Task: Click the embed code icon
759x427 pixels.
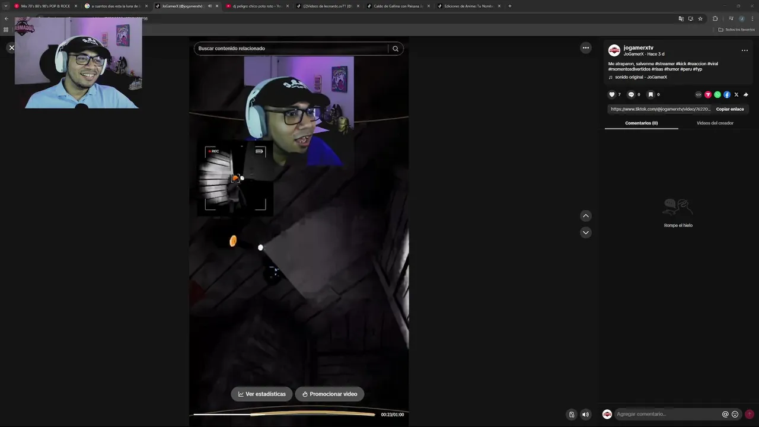Action: coord(699,94)
